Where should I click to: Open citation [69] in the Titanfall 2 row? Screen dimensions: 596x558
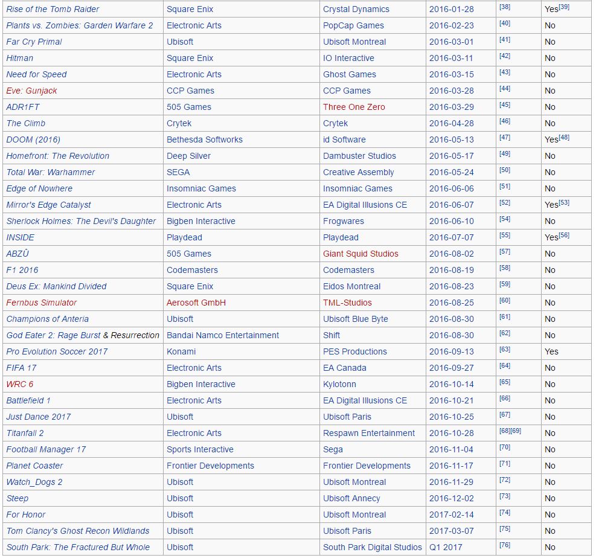pyautogui.click(x=516, y=431)
